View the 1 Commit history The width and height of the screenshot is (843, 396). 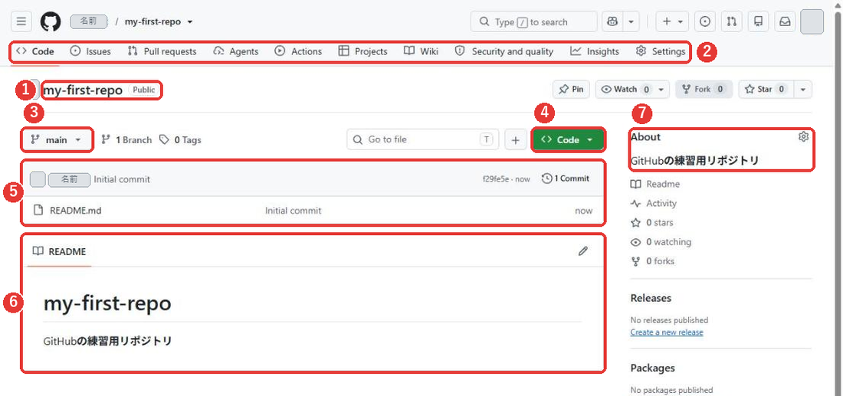pyautogui.click(x=566, y=178)
